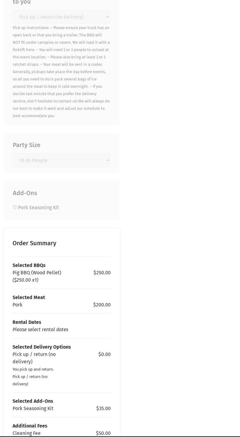This screenshot has width=240, height=437.
Task: Click the ($250.00 x1) quantity text
Action: point(25,280)
